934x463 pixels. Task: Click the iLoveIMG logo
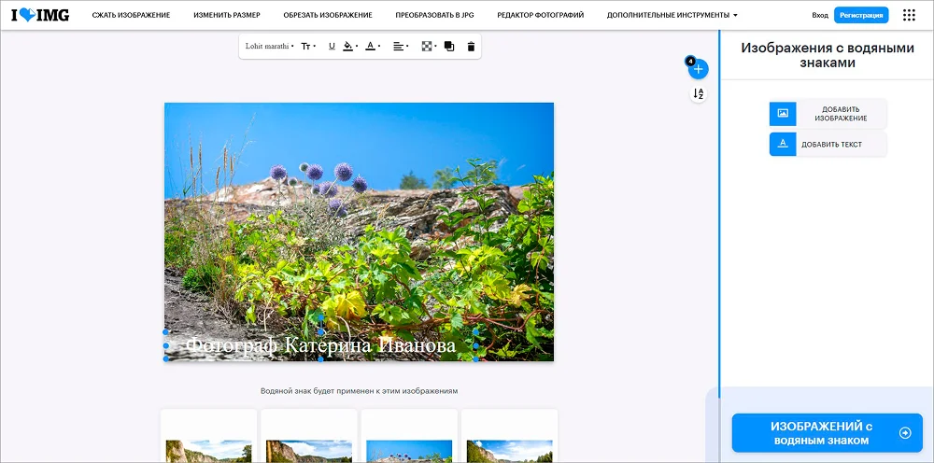coord(40,15)
